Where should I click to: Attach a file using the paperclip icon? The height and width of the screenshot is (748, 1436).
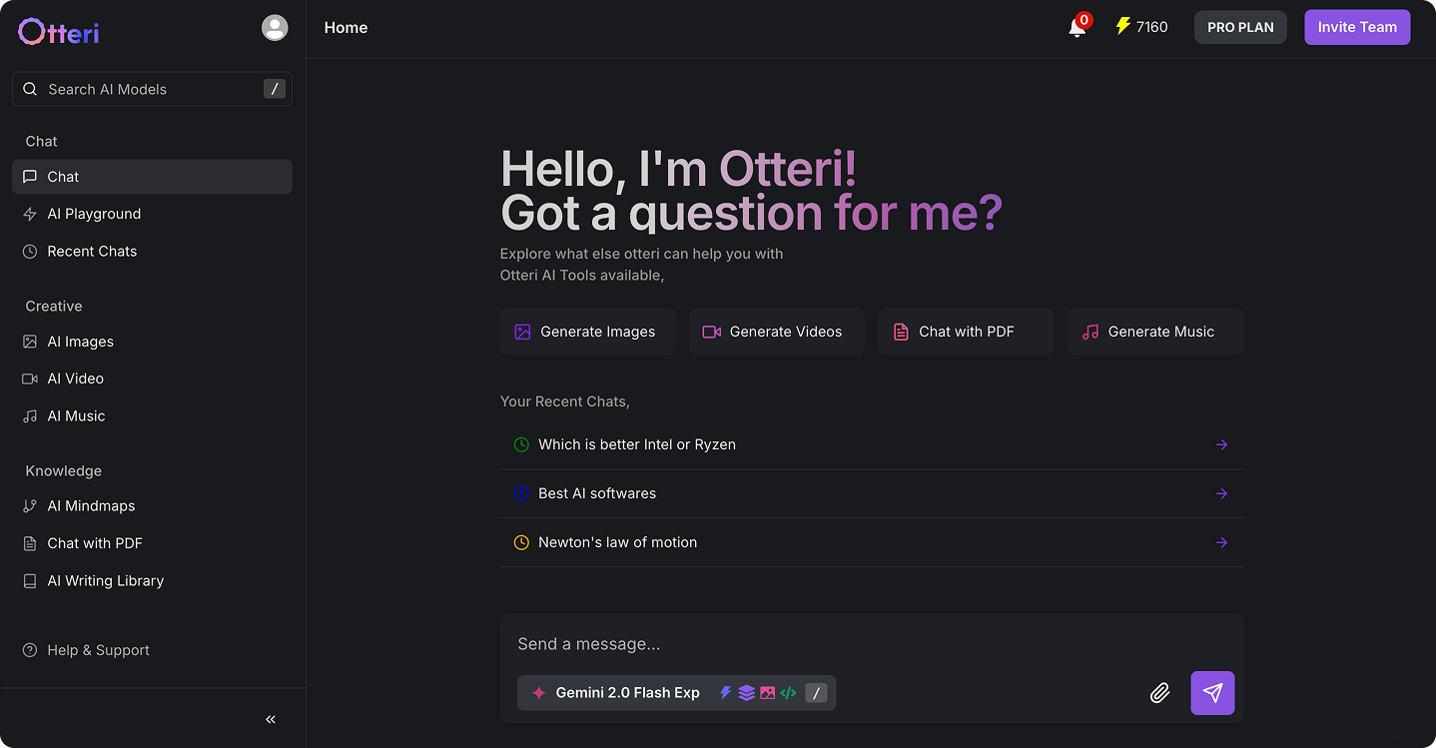click(1159, 692)
